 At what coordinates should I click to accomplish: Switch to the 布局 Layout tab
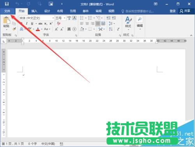60,11
